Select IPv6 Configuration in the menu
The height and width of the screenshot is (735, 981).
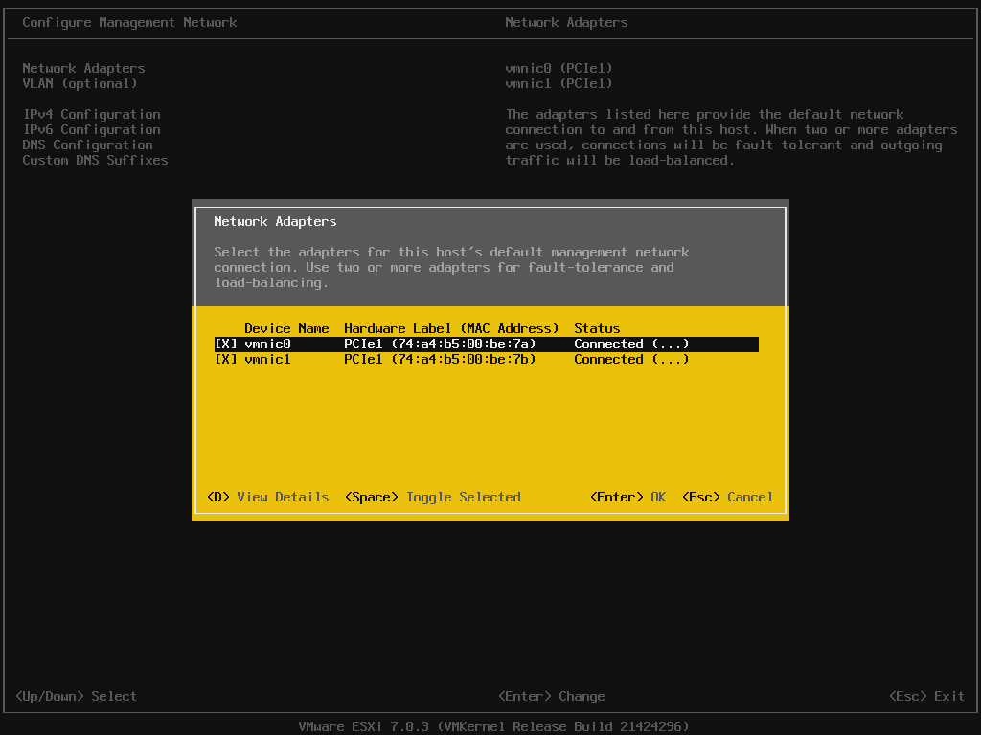tap(91, 129)
